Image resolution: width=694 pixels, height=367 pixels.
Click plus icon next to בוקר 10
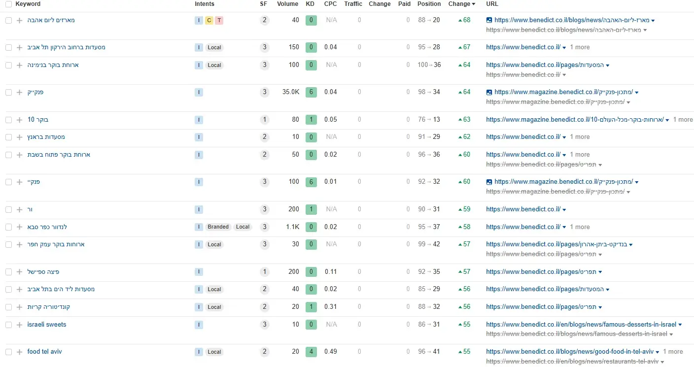[x=19, y=120]
